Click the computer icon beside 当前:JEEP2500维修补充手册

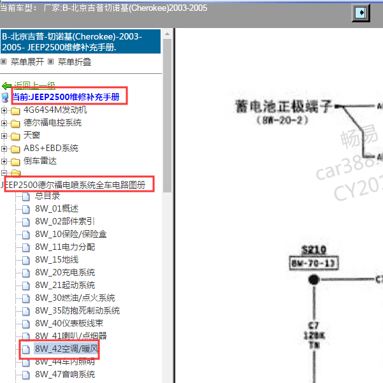pyautogui.click(x=5, y=98)
